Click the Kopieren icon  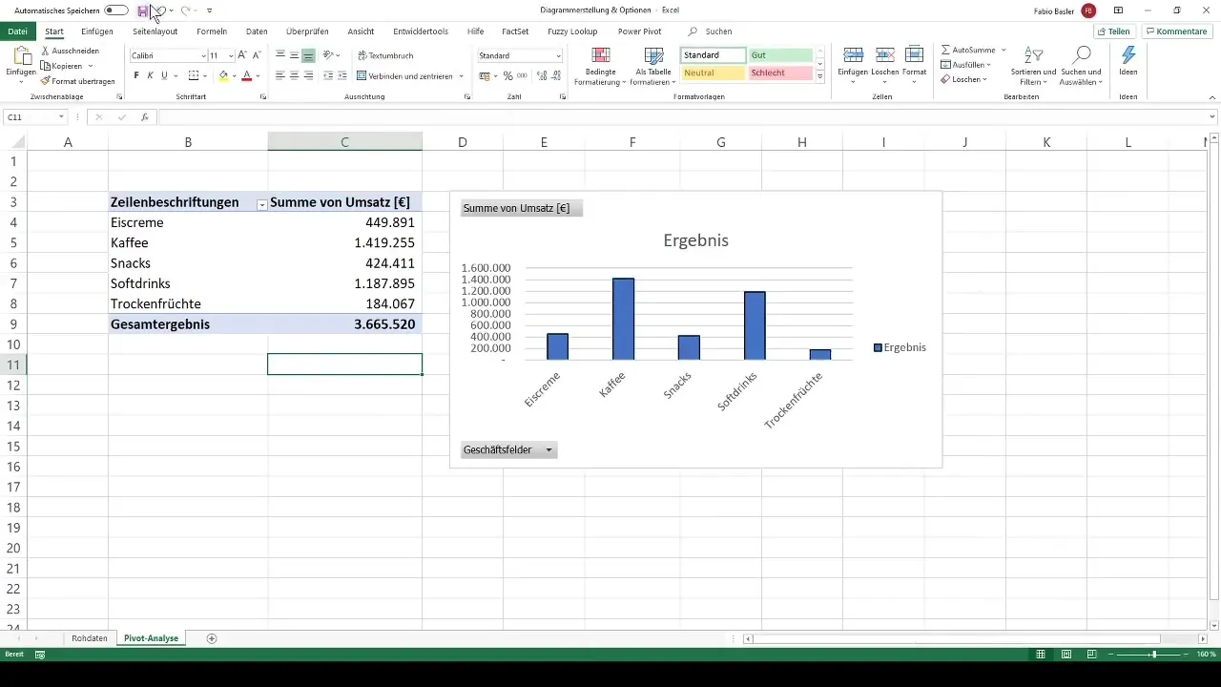coord(46,66)
